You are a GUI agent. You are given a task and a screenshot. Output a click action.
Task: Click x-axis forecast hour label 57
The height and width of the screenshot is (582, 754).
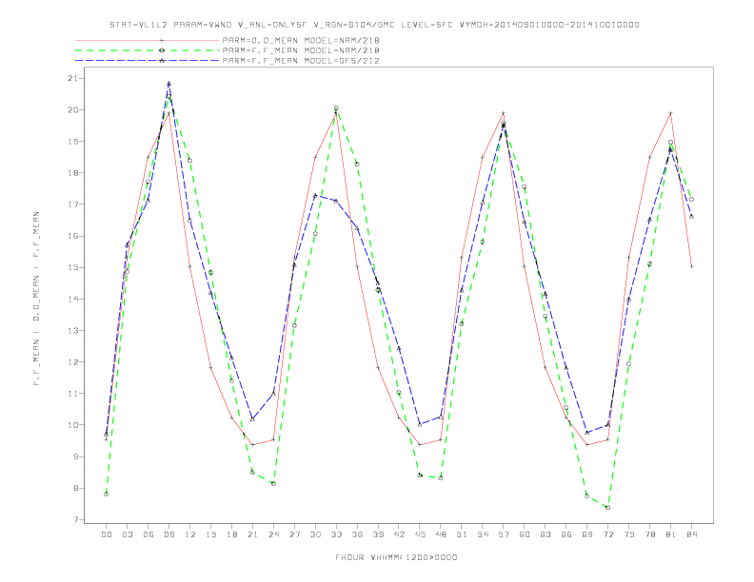[x=504, y=534]
